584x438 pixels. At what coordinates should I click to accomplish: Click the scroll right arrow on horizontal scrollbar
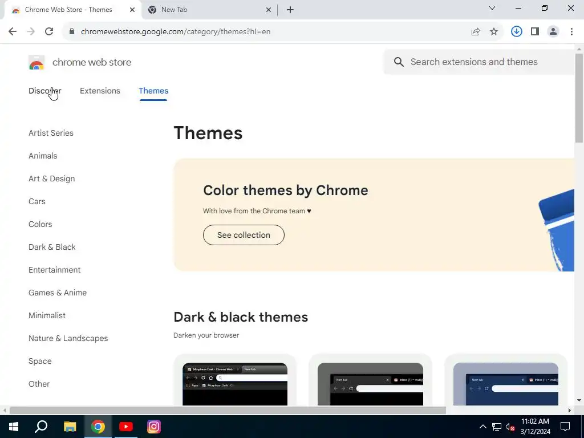tap(570, 411)
